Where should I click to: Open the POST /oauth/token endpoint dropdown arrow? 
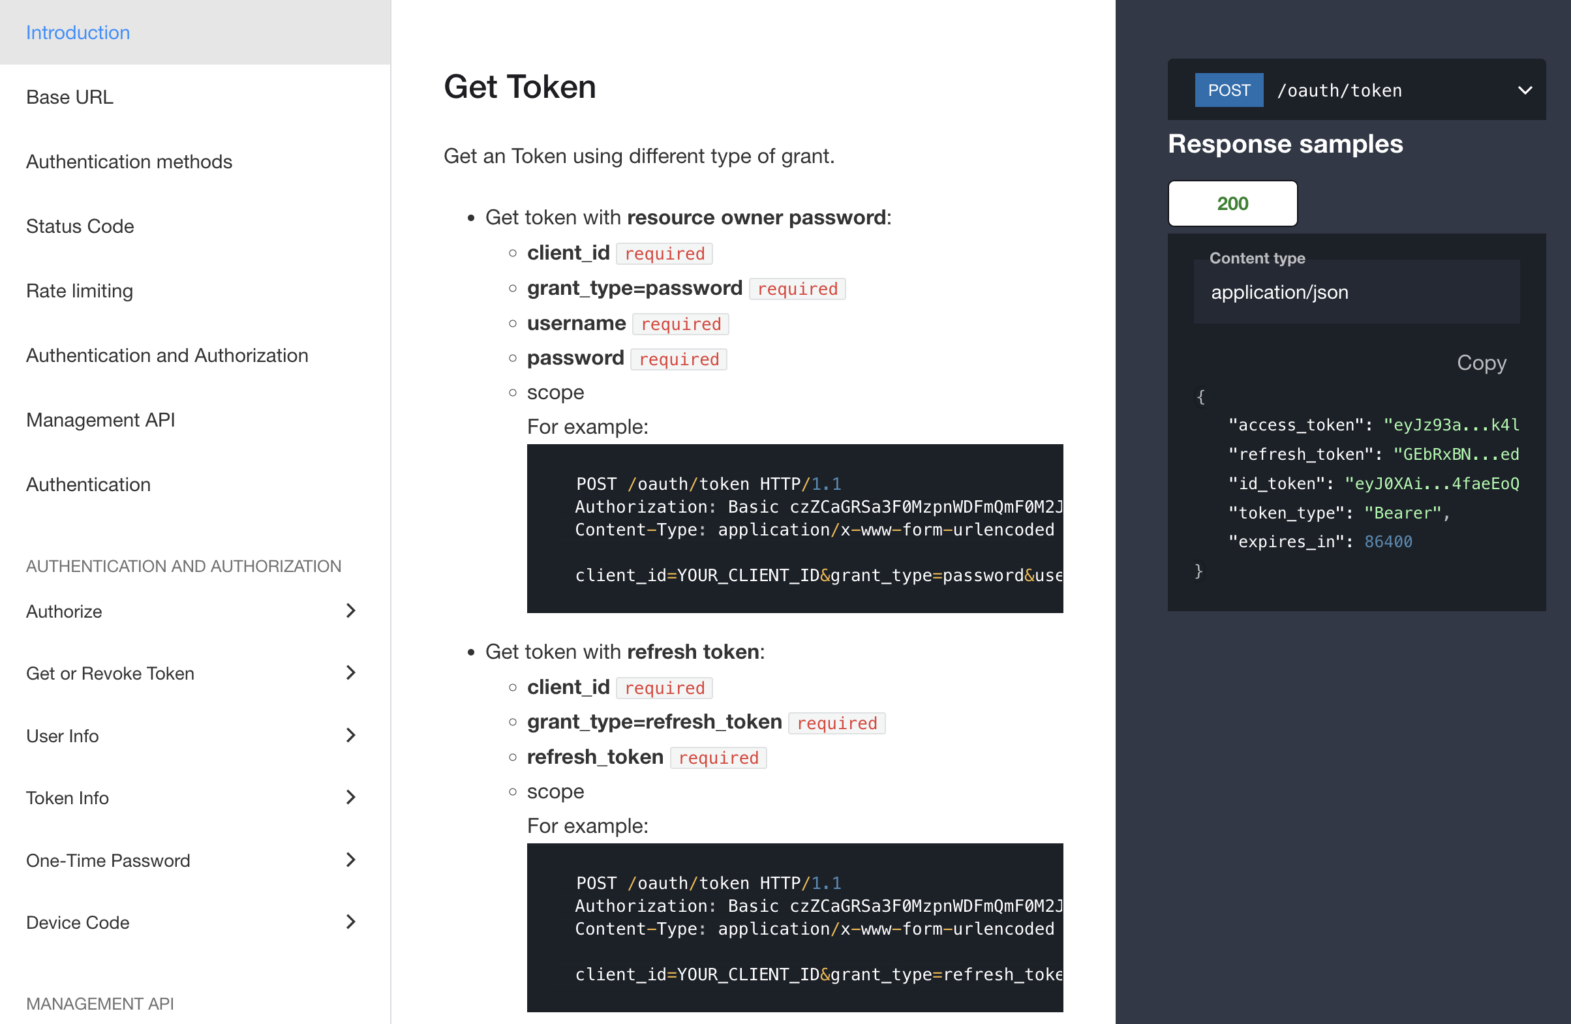click(1525, 91)
